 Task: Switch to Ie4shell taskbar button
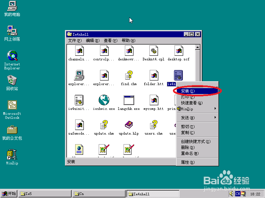pos(153,194)
